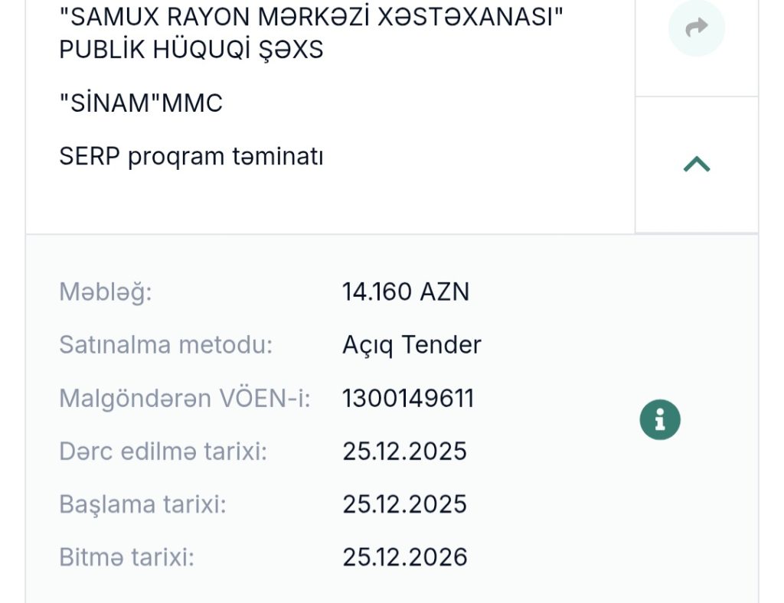Select the end date 25.12.2026
The width and height of the screenshot is (784, 603).
click(x=404, y=557)
